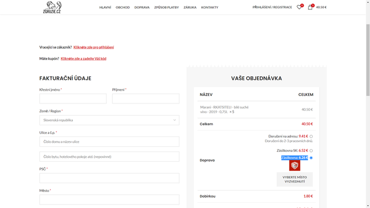
Task: Click the Marani Rkatsiteli product name
Action: (x=224, y=109)
